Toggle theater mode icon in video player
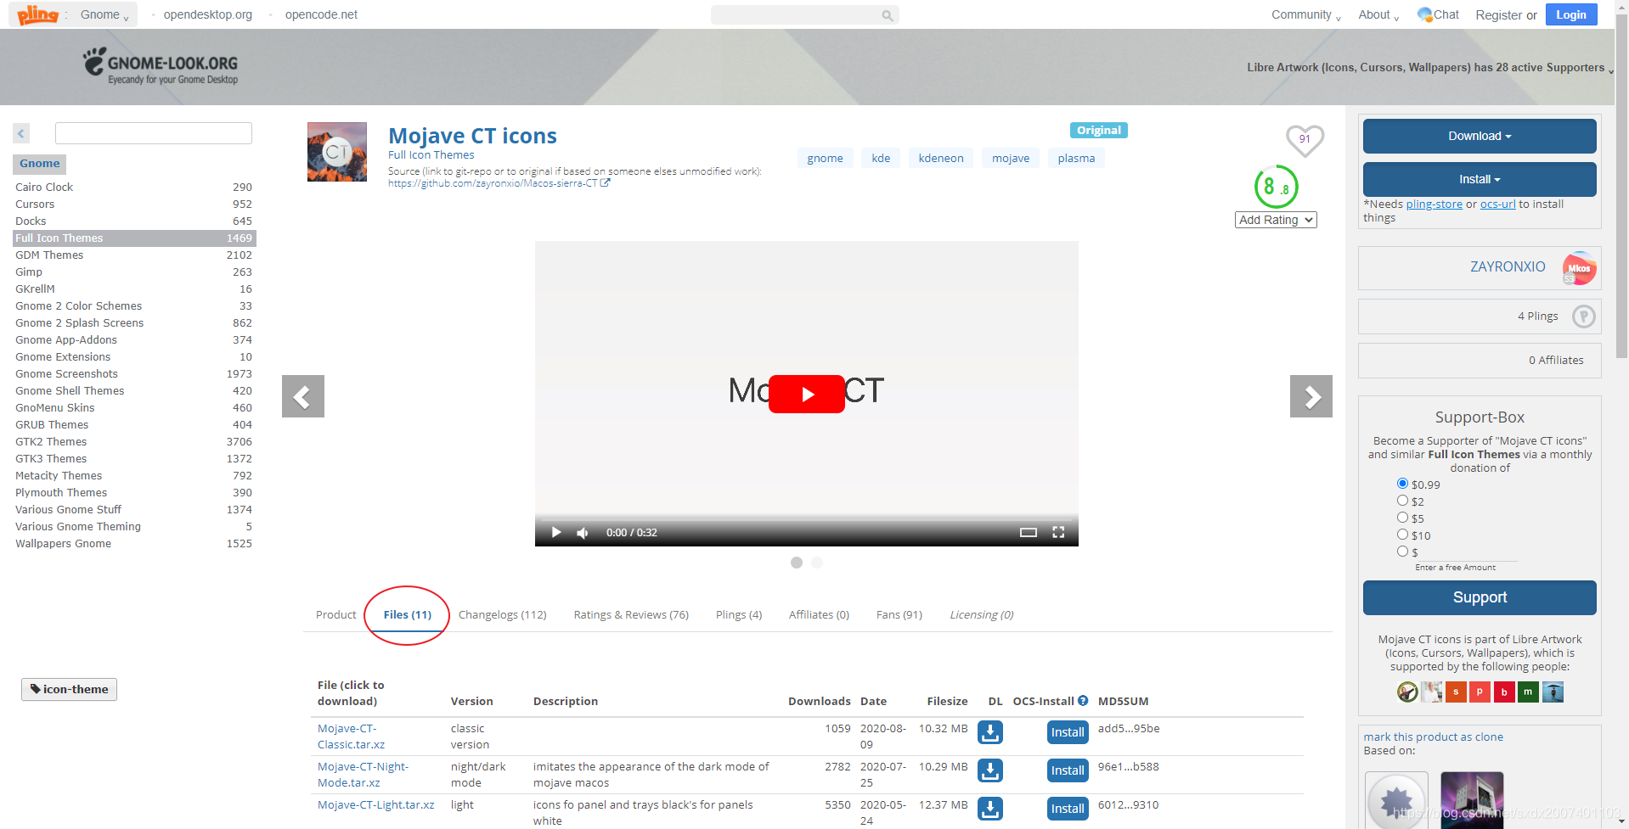1629x829 pixels. click(1029, 532)
